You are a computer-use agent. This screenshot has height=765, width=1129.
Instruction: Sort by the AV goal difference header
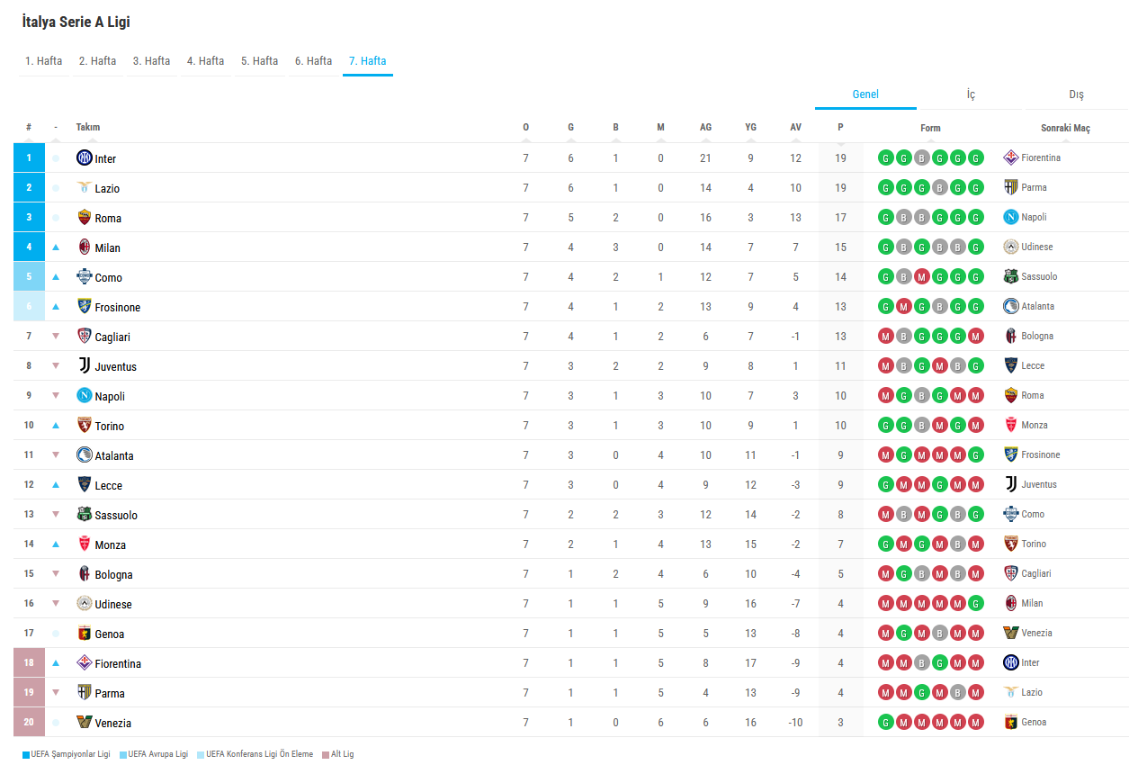(795, 127)
